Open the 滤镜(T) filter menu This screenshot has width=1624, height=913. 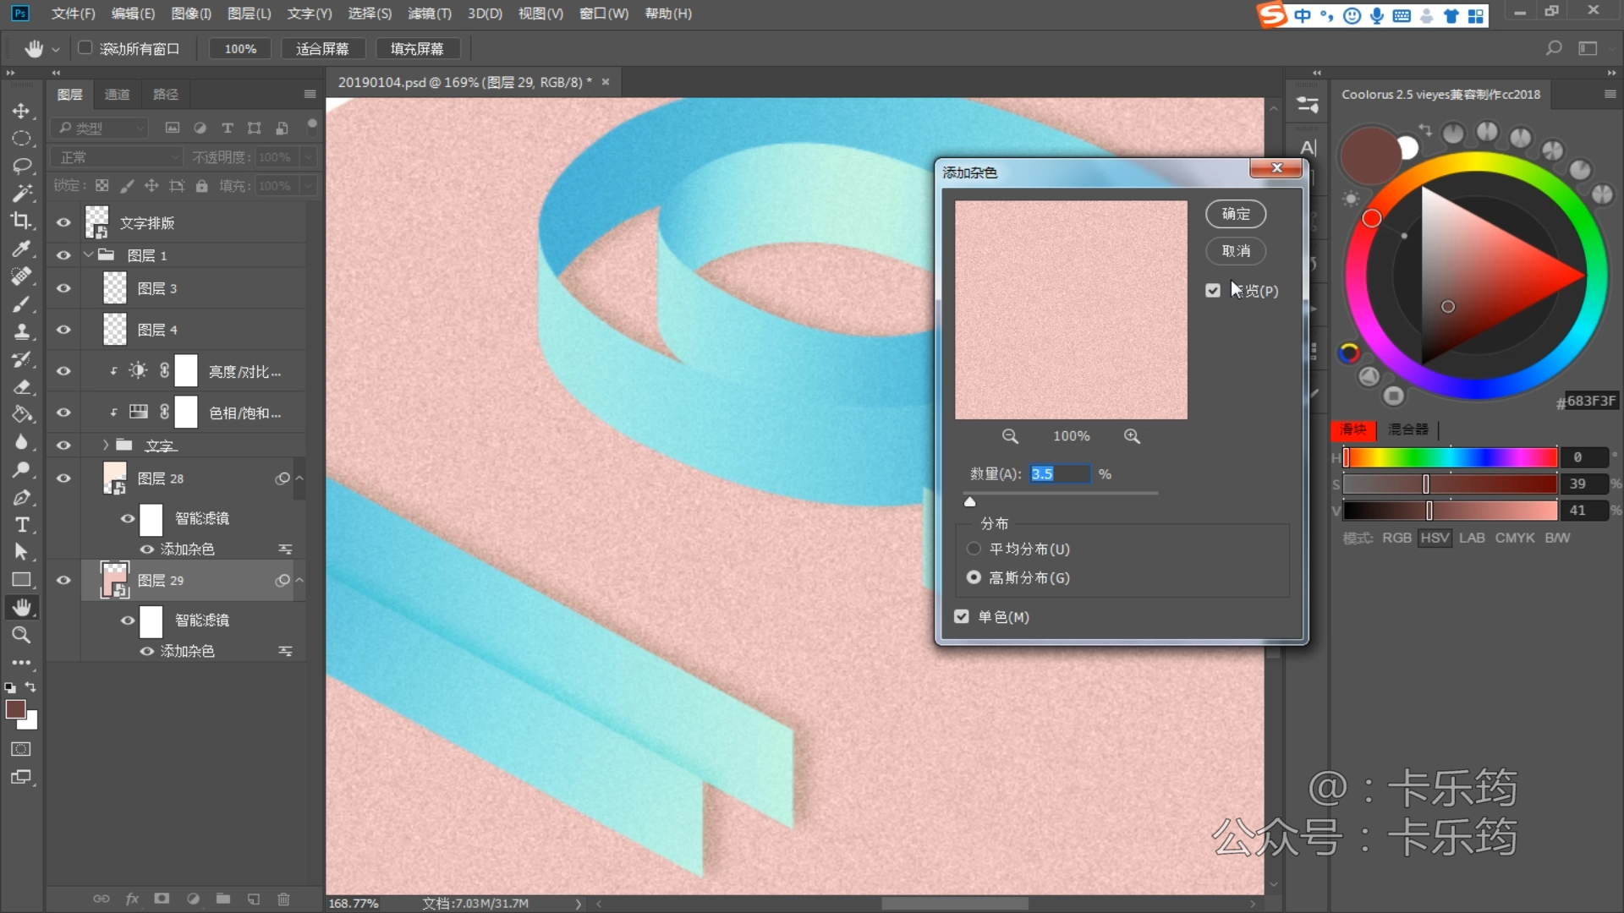[429, 14]
